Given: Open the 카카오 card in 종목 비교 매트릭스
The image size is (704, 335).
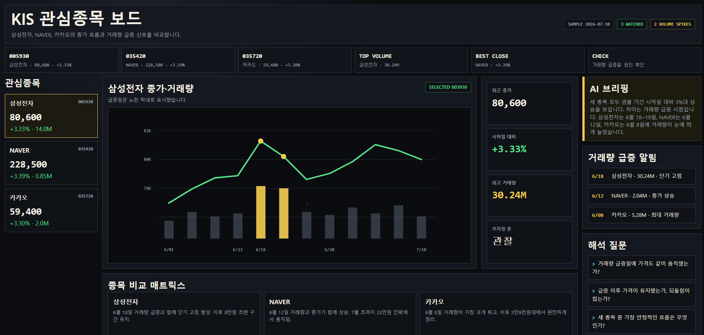Looking at the screenshot, I should pyautogui.click(x=496, y=313).
